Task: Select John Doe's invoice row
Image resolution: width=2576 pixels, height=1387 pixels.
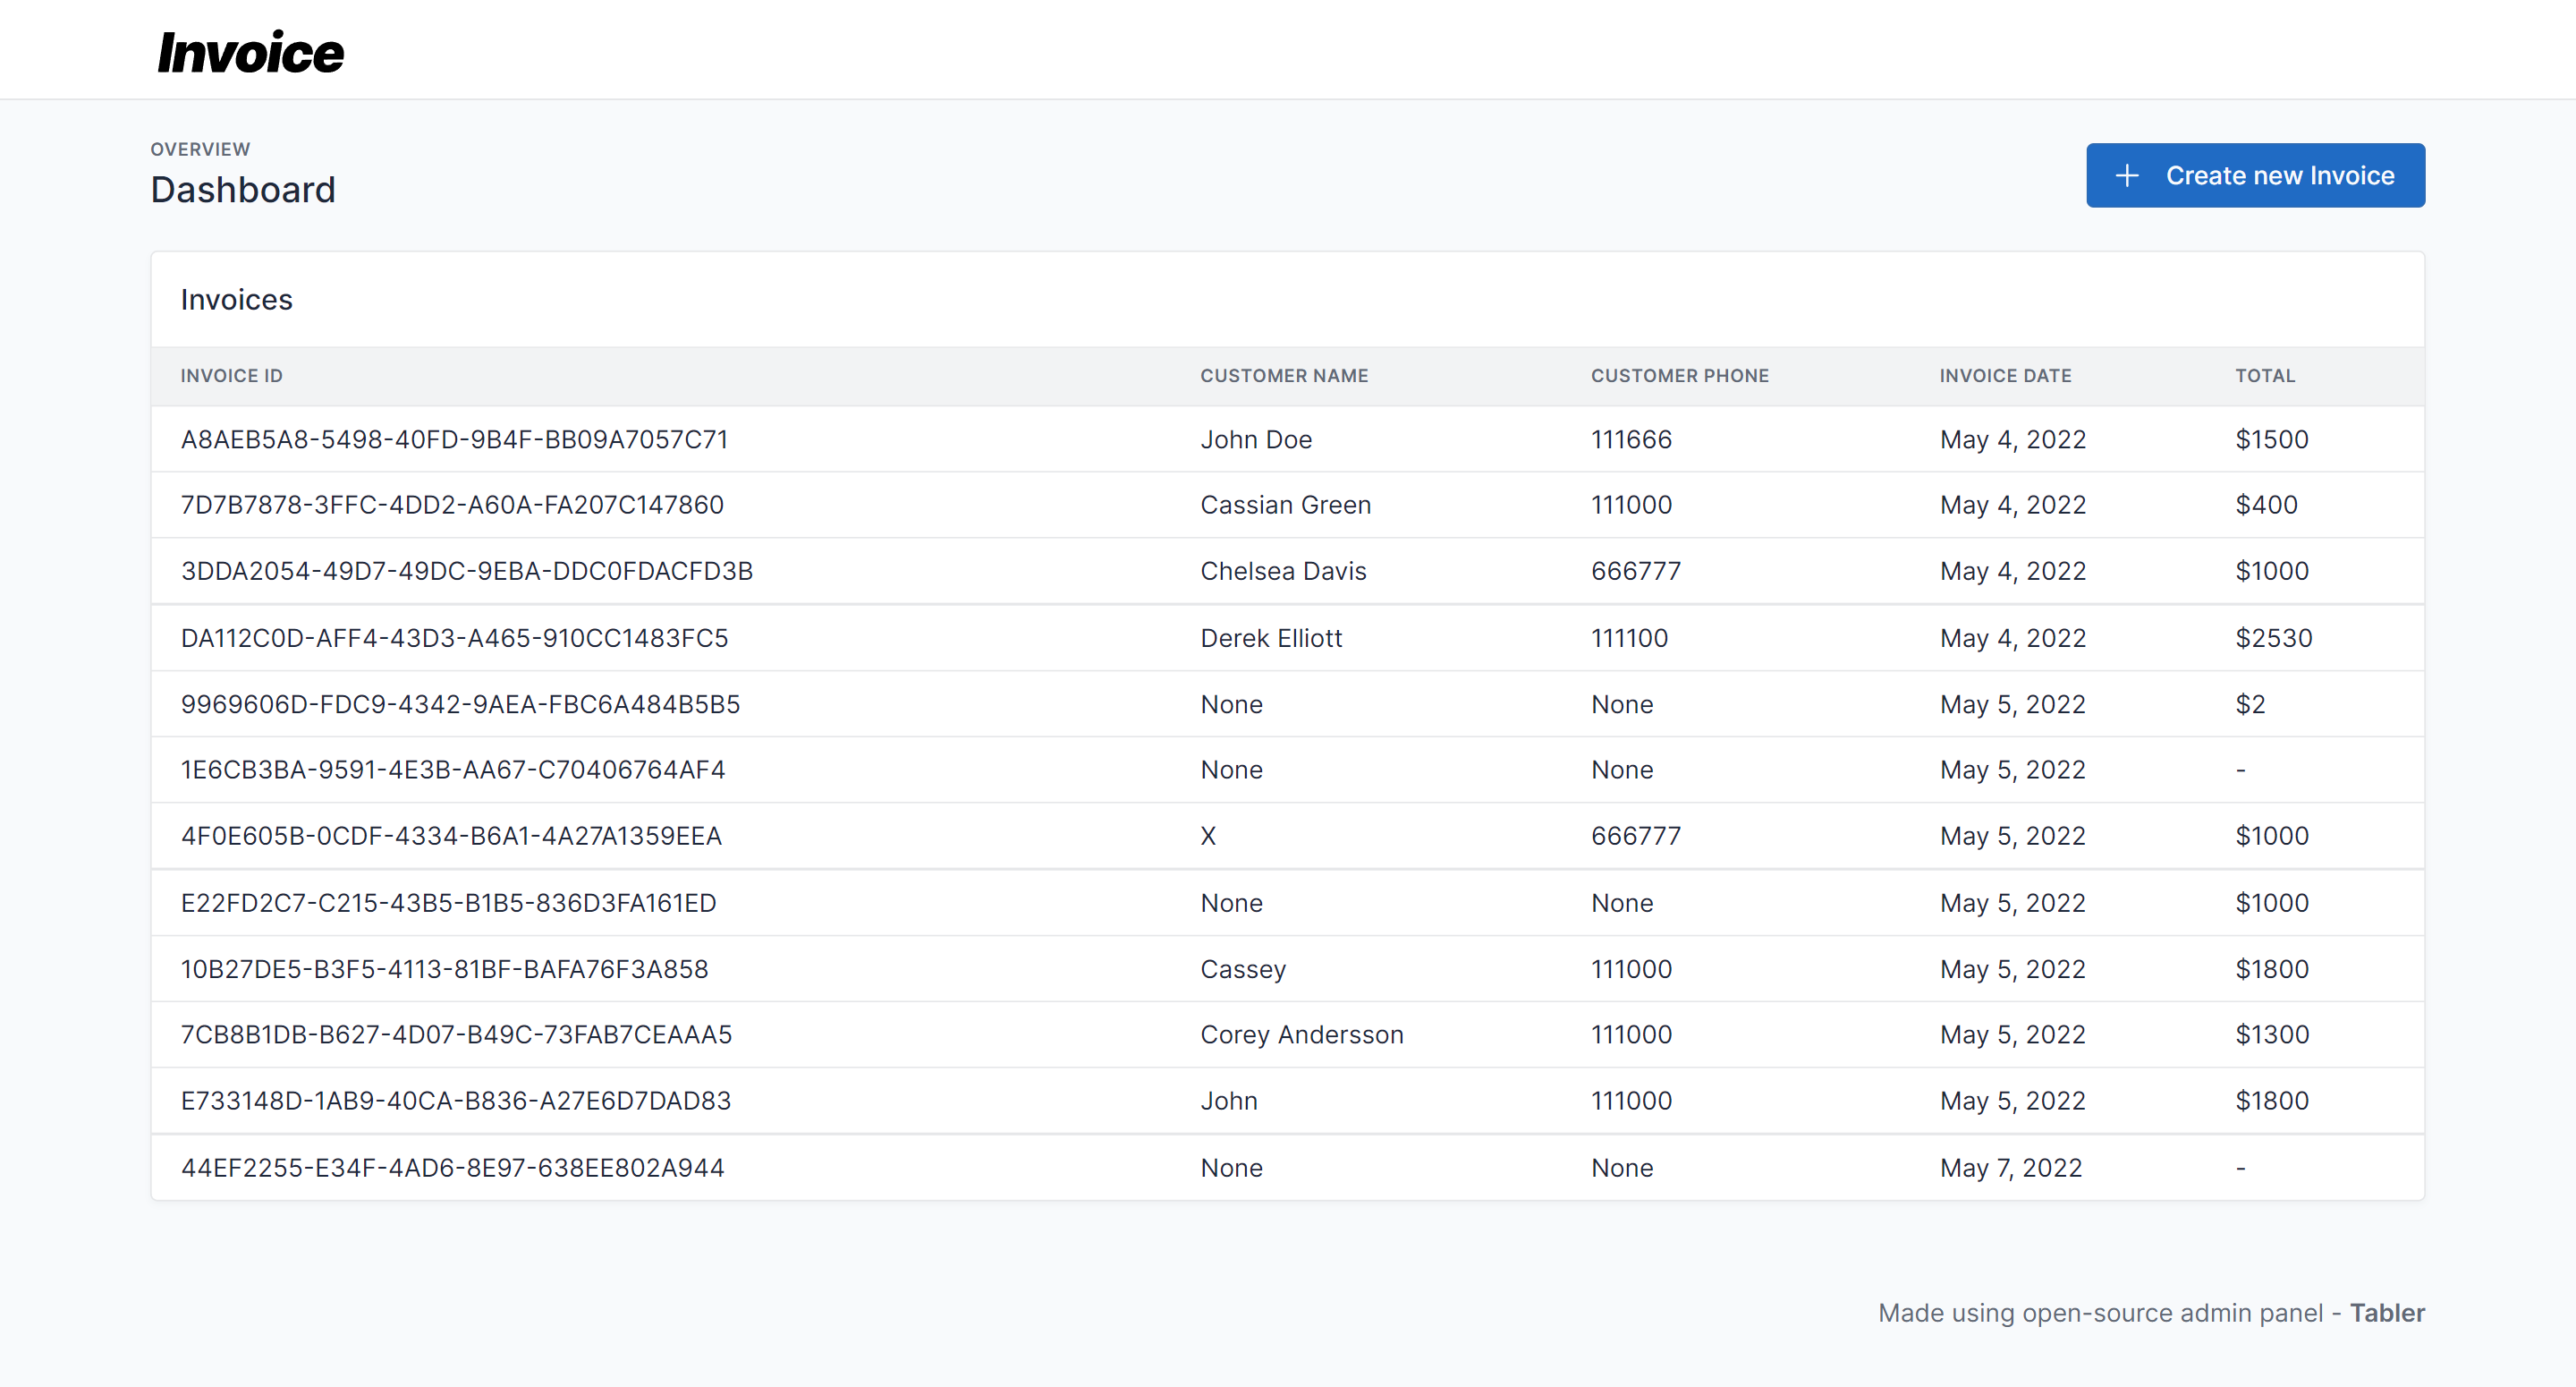Action: tap(1000, 439)
